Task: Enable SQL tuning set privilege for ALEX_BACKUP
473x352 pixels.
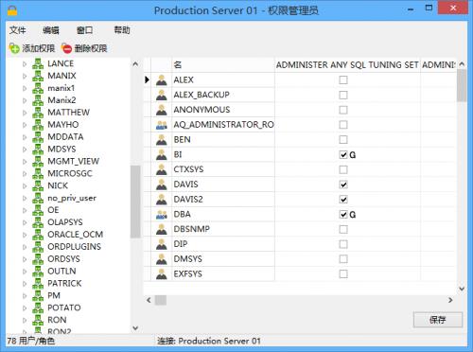Action: point(343,95)
